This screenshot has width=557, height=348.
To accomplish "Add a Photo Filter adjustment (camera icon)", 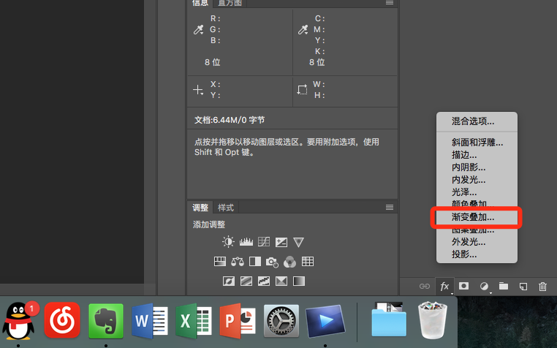I will pyautogui.click(x=272, y=262).
